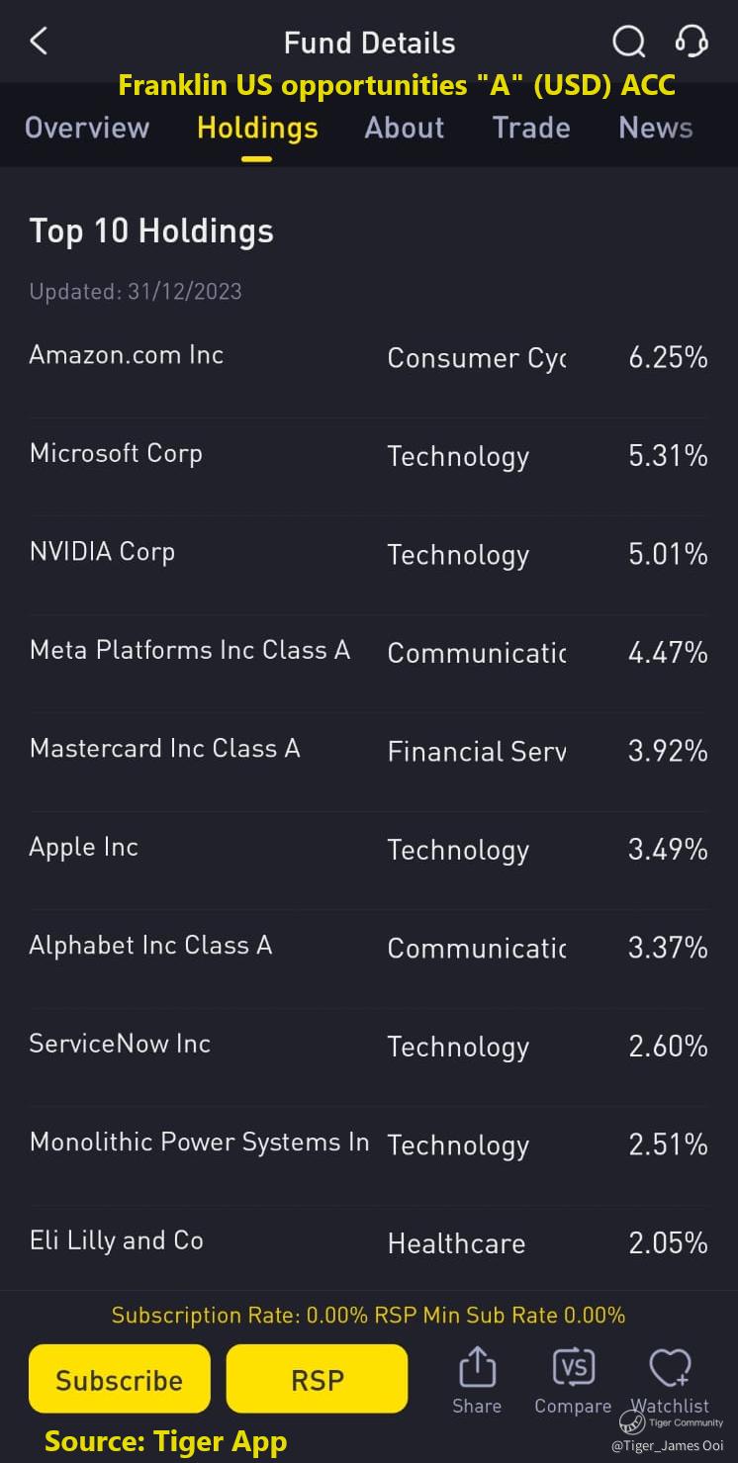Open the search magnifier icon
This screenshot has height=1463, width=738.
628,42
